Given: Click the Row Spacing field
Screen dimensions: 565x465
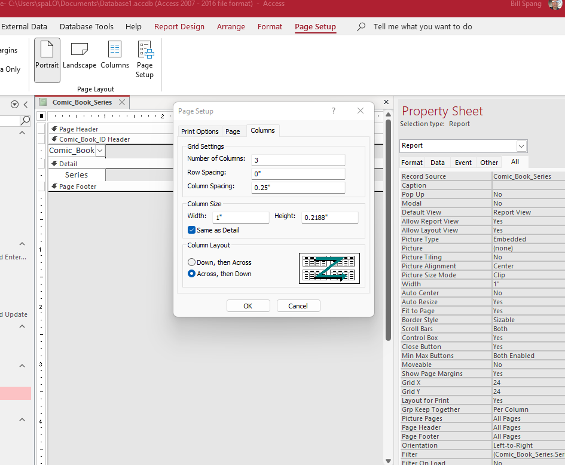Looking at the screenshot, I should point(298,173).
